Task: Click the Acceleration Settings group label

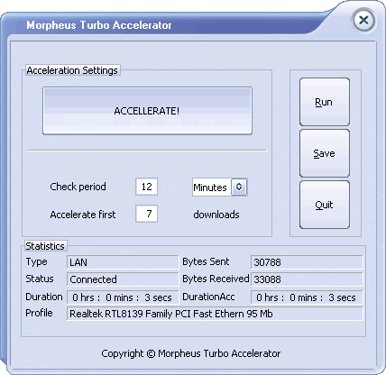Action: click(72, 70)
